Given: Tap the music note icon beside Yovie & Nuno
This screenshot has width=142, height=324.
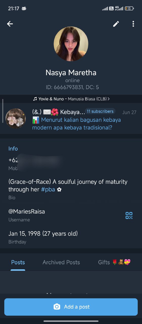Looking at the screenshot, I should 35,99.
